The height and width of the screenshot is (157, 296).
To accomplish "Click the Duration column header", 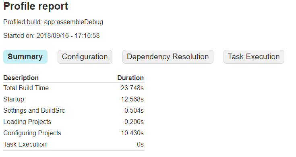I will pos(130,78).
